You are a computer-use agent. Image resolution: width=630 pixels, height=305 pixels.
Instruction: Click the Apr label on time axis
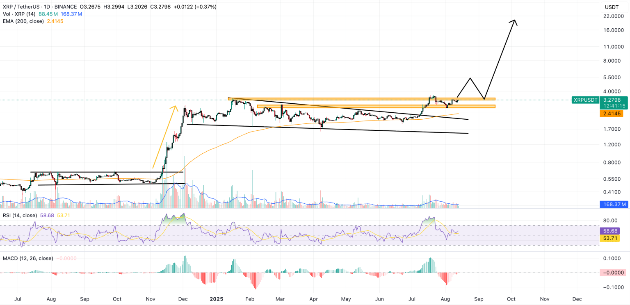313,299
